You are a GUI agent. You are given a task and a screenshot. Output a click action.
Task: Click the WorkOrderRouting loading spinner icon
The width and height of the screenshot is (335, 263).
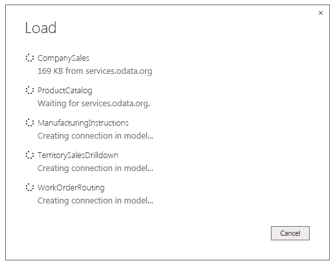click(x=30, y=187)
